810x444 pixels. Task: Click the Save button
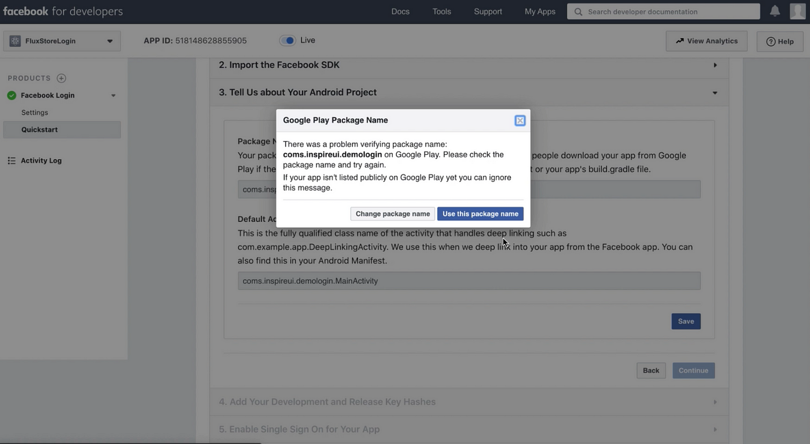tap(686, 321)
